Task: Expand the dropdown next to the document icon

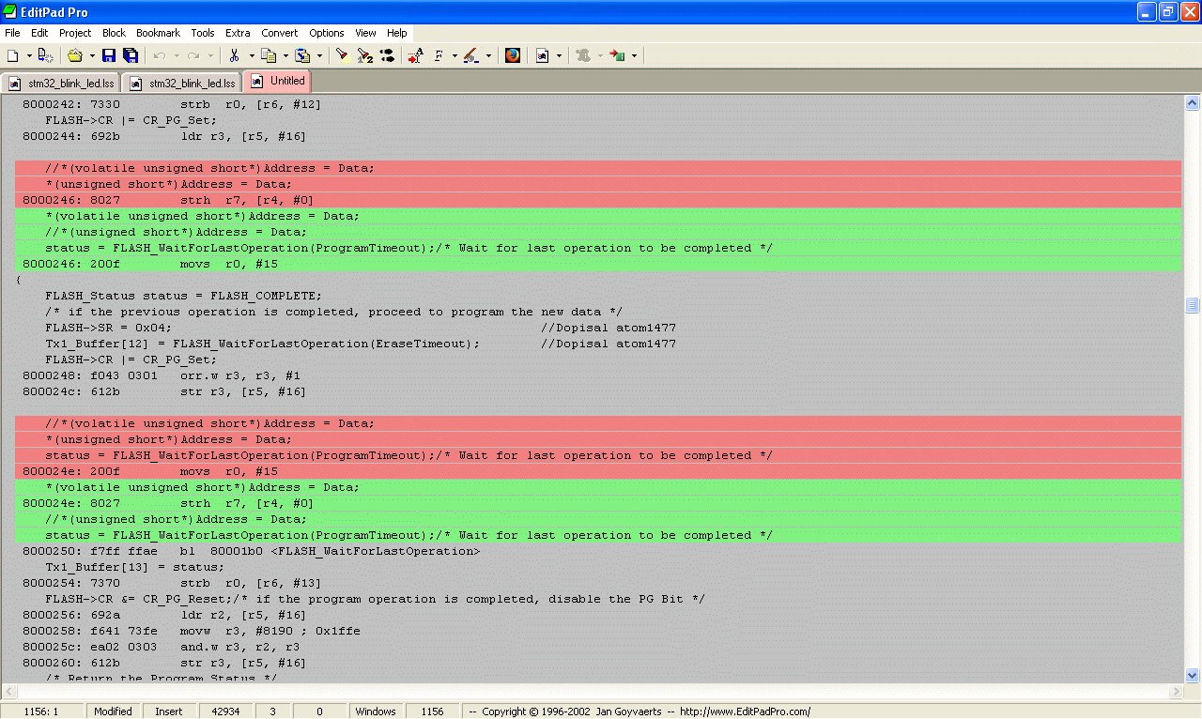Action: (558, 56)
